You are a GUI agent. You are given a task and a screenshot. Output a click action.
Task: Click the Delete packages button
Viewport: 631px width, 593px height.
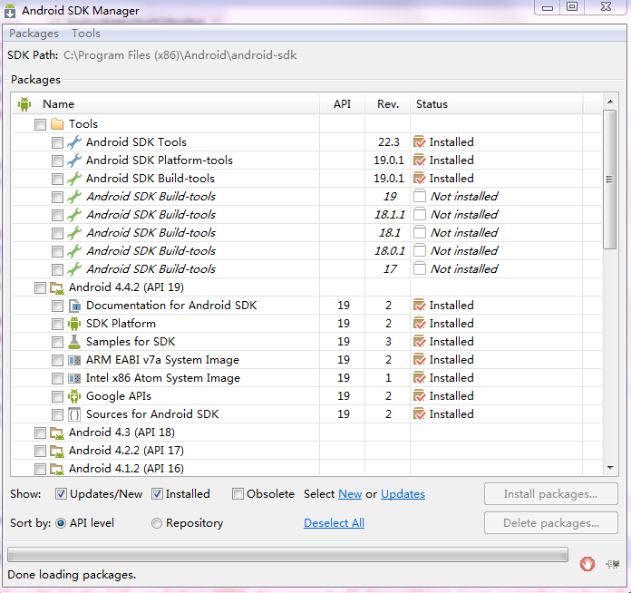coord(551,523)
